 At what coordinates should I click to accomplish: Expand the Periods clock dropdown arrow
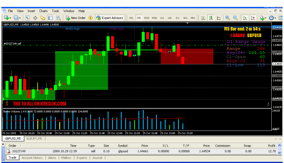pyautogui.click(x=275, y=18)
